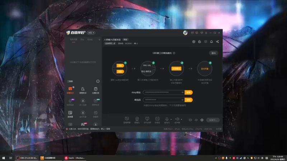
Task: Open the Windows Start menu
Action: point(4,158)
